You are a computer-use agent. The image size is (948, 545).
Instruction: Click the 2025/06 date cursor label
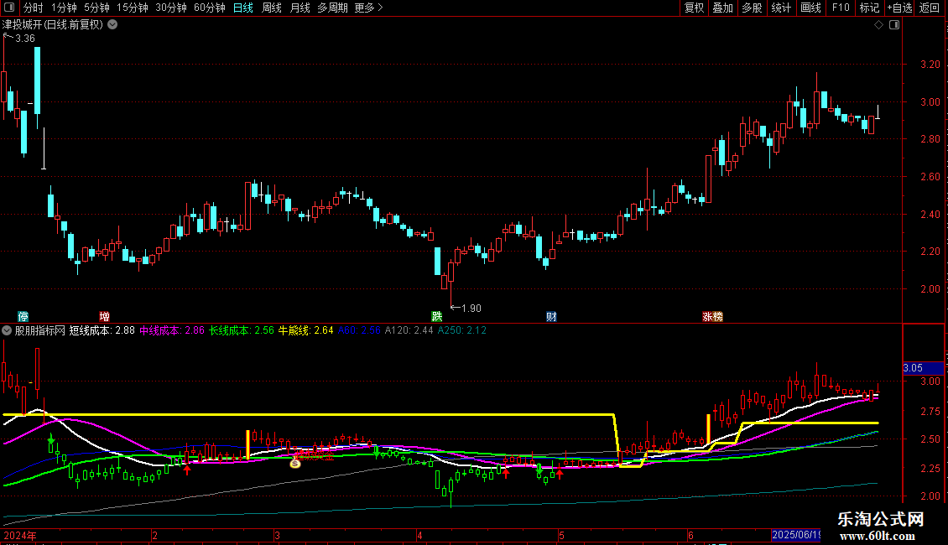click(796, 535)
